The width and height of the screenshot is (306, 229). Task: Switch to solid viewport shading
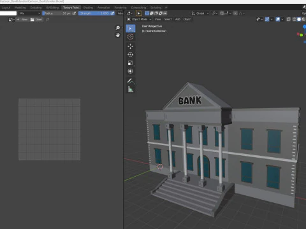click(x=299, y=19)
